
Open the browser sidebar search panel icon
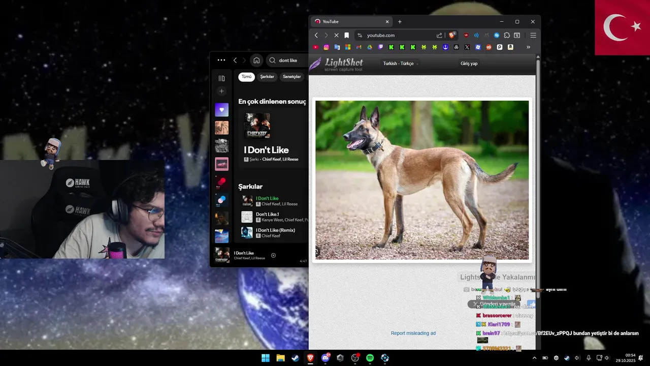point(517,35)
